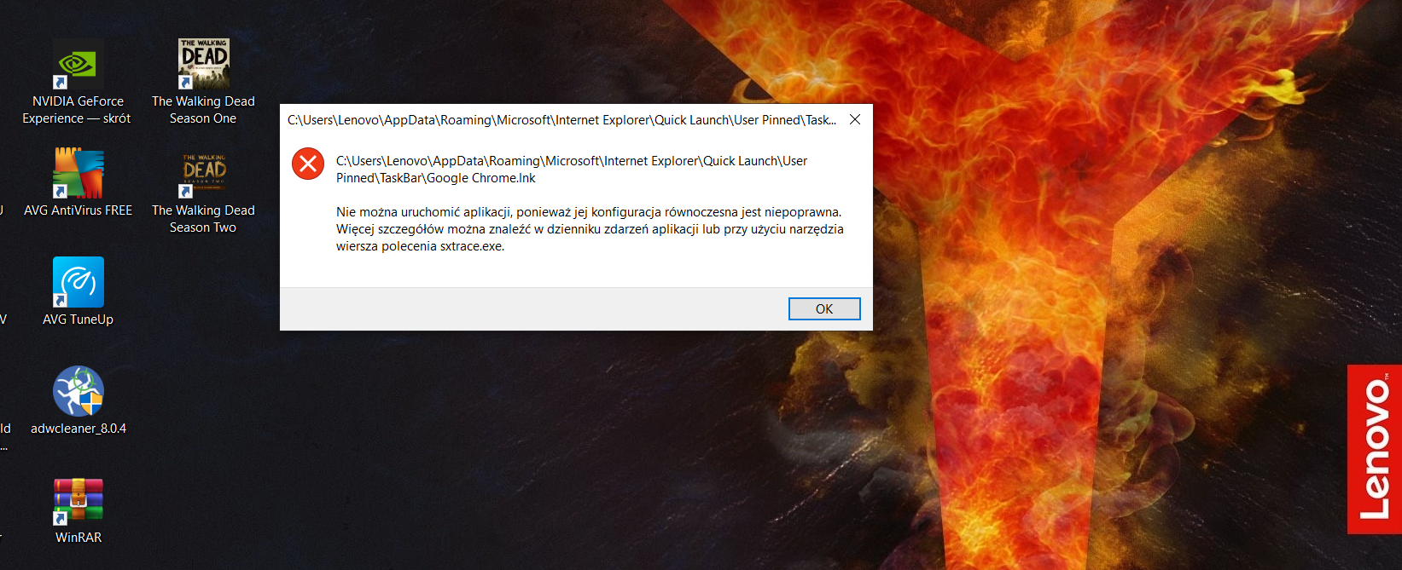Viewport: 1402px width, 570px height.
Task: Click the error message mentioning sxtrace.exe
Action: coord(590,229)
